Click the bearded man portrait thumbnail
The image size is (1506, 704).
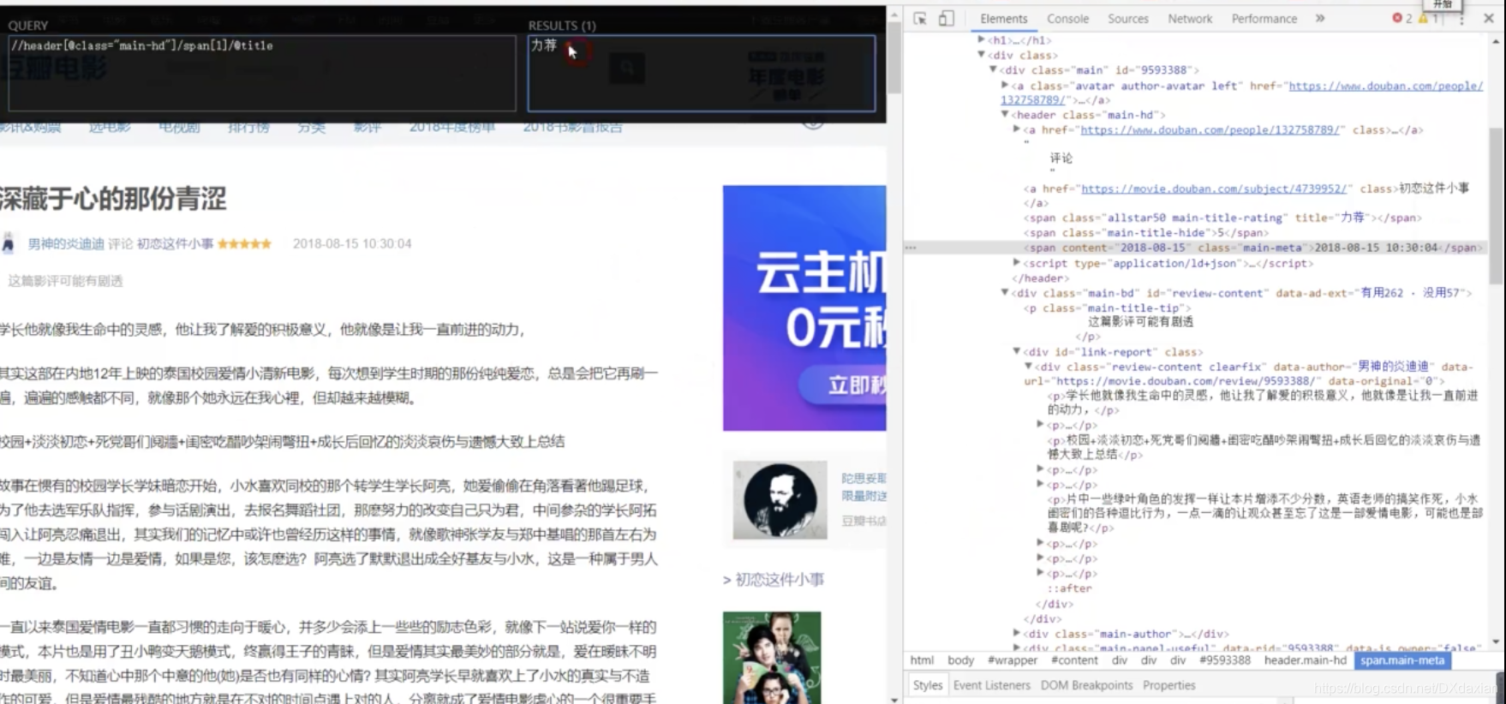[780, 500]
